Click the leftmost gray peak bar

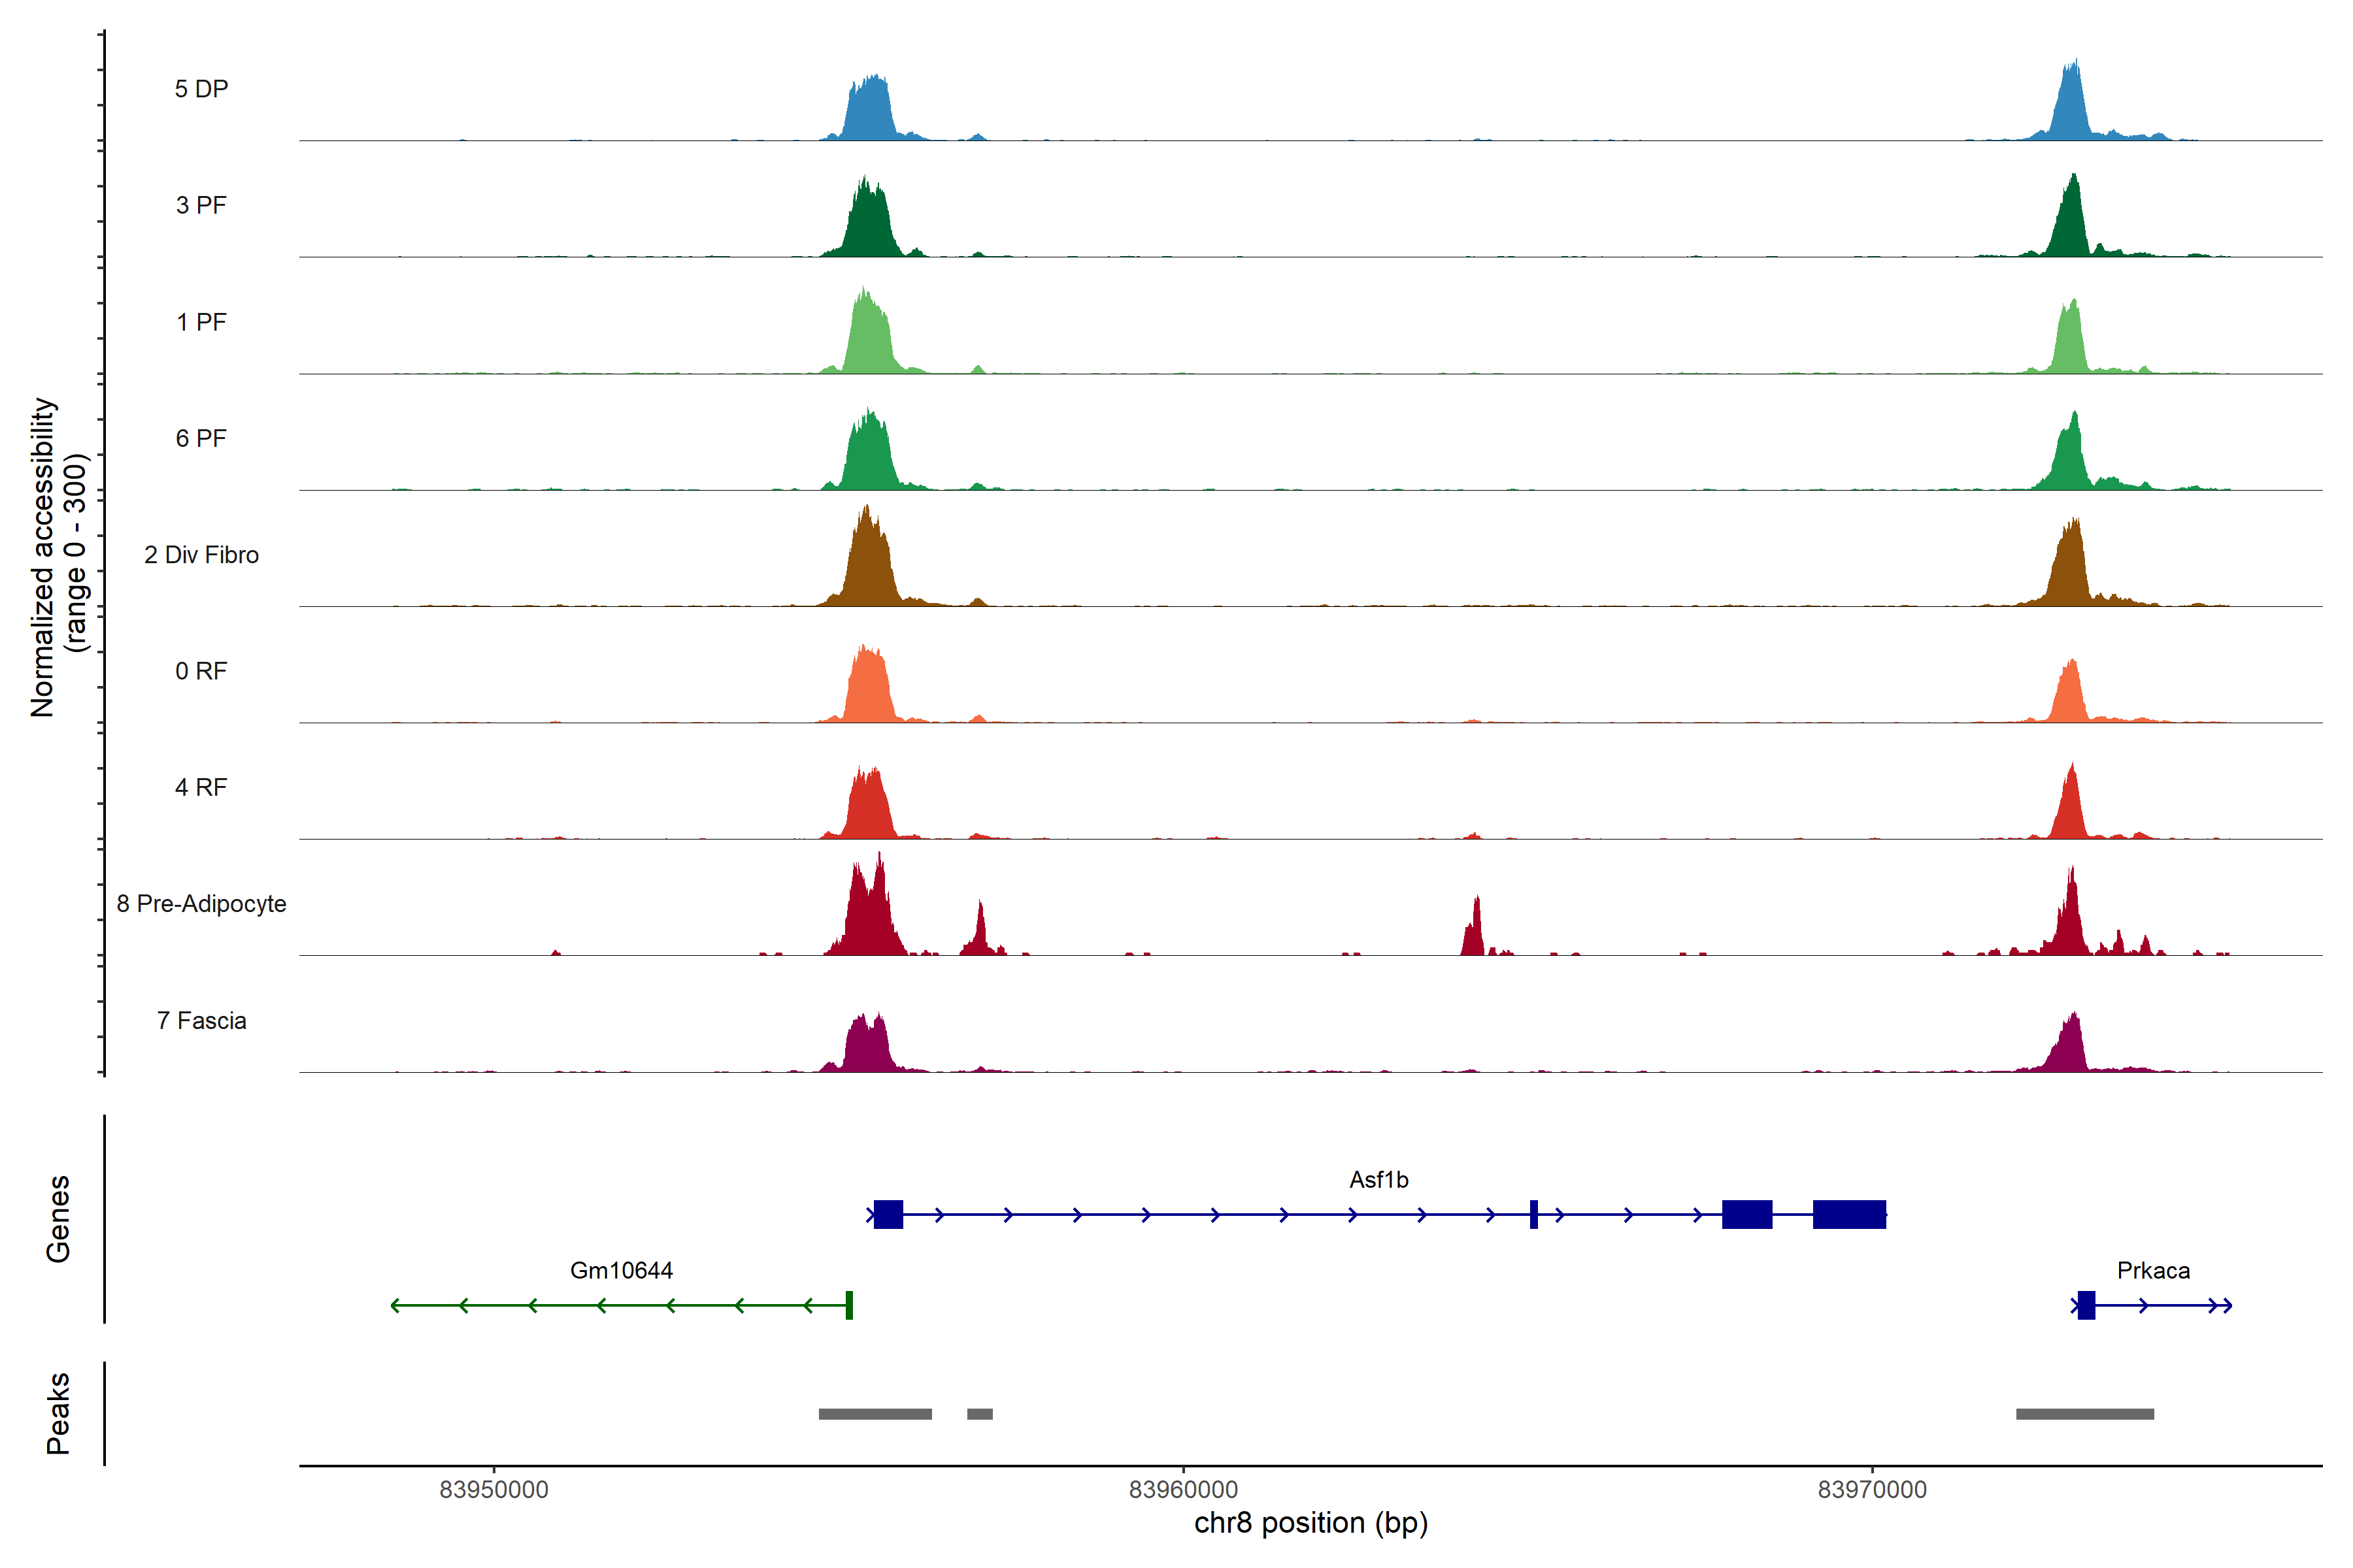pos(875,1414)
